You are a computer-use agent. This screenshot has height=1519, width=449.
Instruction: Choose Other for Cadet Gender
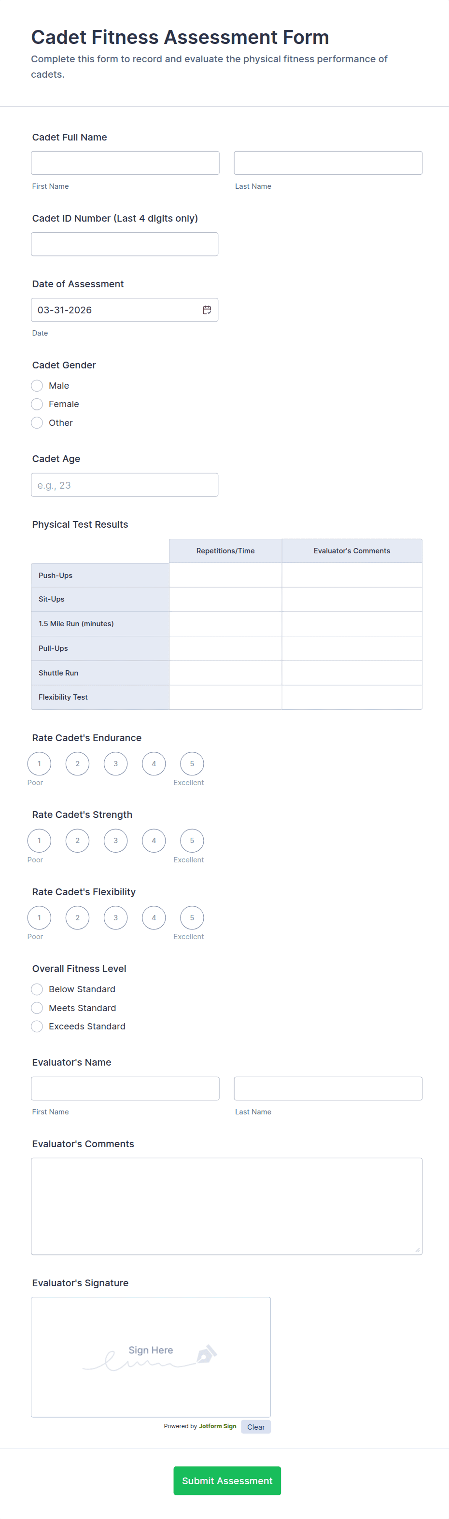tap(37, 423)
